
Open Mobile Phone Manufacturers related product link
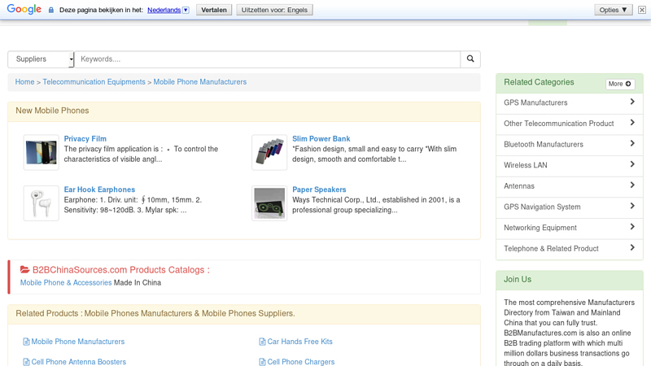[77, 341]
